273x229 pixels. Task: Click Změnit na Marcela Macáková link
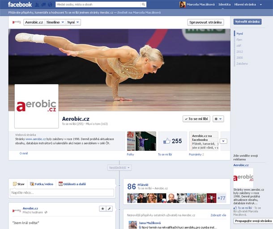click(x=139, y=13)
